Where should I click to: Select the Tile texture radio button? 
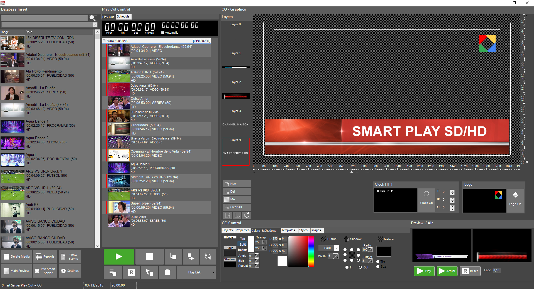(378, 261)
